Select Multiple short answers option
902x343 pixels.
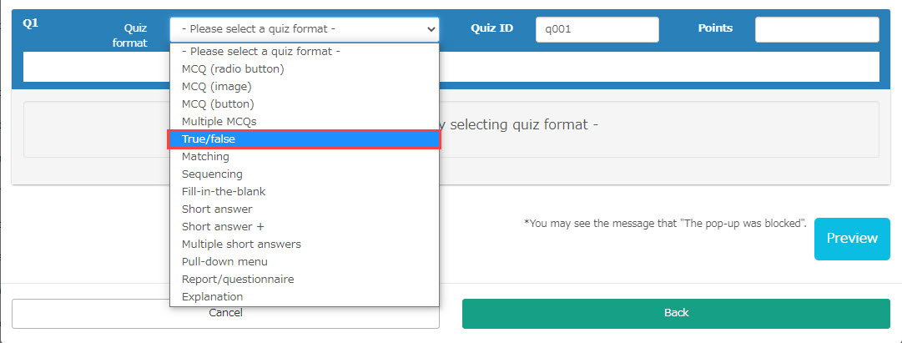pos(241,244)
